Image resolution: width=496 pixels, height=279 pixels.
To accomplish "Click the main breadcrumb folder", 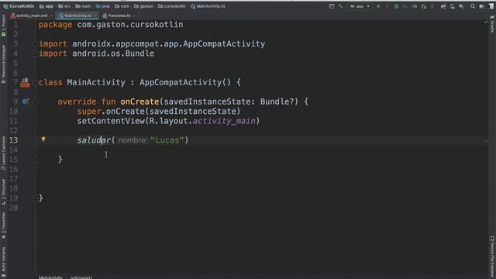I will [x=84, y=6].
